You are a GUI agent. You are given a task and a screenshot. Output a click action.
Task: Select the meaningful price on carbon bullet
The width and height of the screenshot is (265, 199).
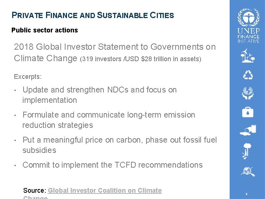pyautogui.click(x=120, y=145)
